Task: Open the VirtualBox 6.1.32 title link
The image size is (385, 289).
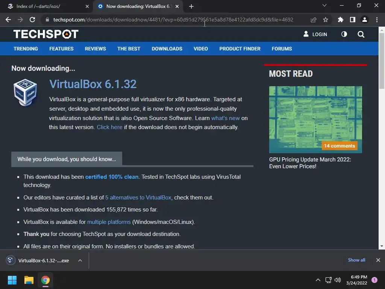Action: 93,84
